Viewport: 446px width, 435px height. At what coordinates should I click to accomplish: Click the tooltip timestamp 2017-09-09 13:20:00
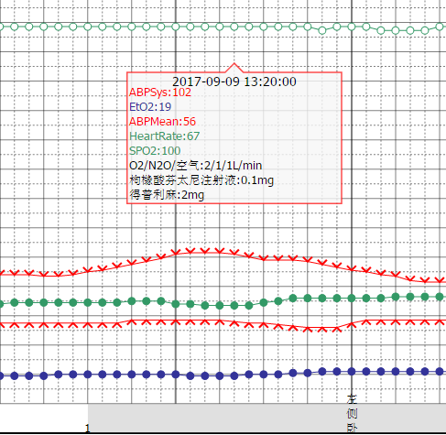point(234,82)
